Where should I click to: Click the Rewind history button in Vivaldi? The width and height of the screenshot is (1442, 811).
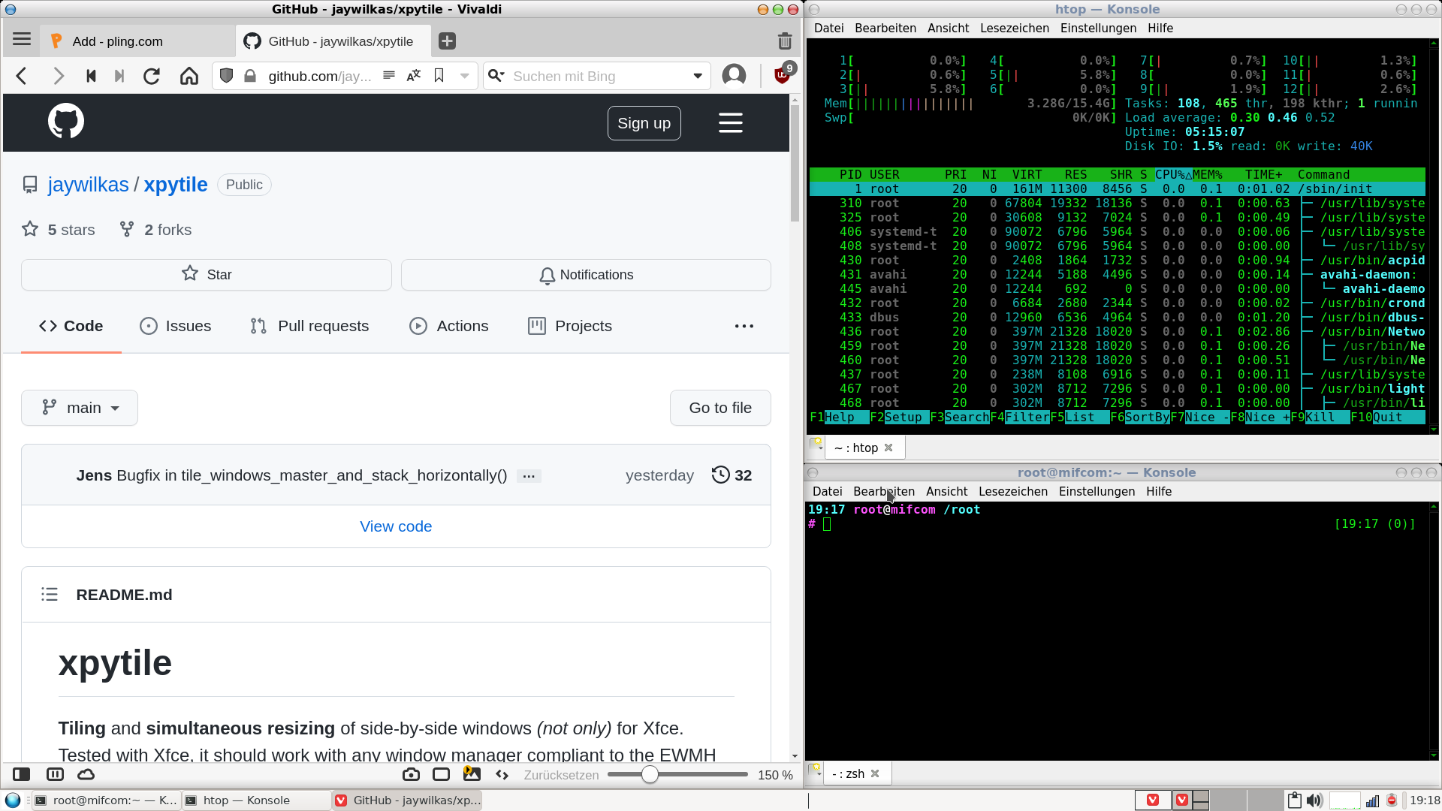(x=91, y=76)
